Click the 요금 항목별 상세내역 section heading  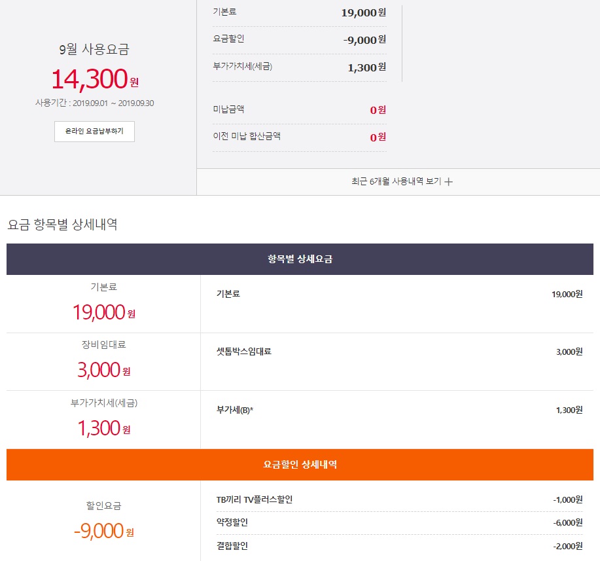(62, 225)
